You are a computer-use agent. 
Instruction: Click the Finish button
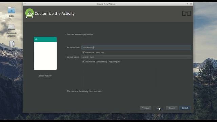(x=185, y=108)
